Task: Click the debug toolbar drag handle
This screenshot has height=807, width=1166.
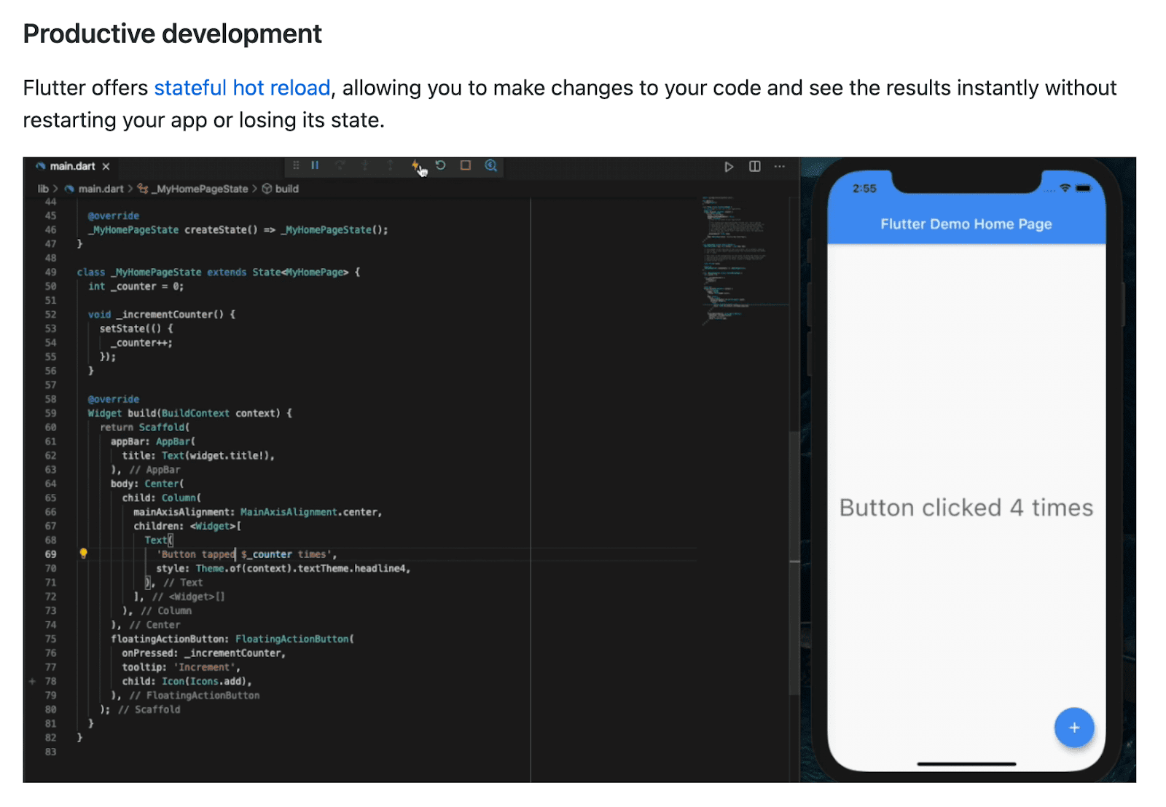Action: click(x=296, y=166)
